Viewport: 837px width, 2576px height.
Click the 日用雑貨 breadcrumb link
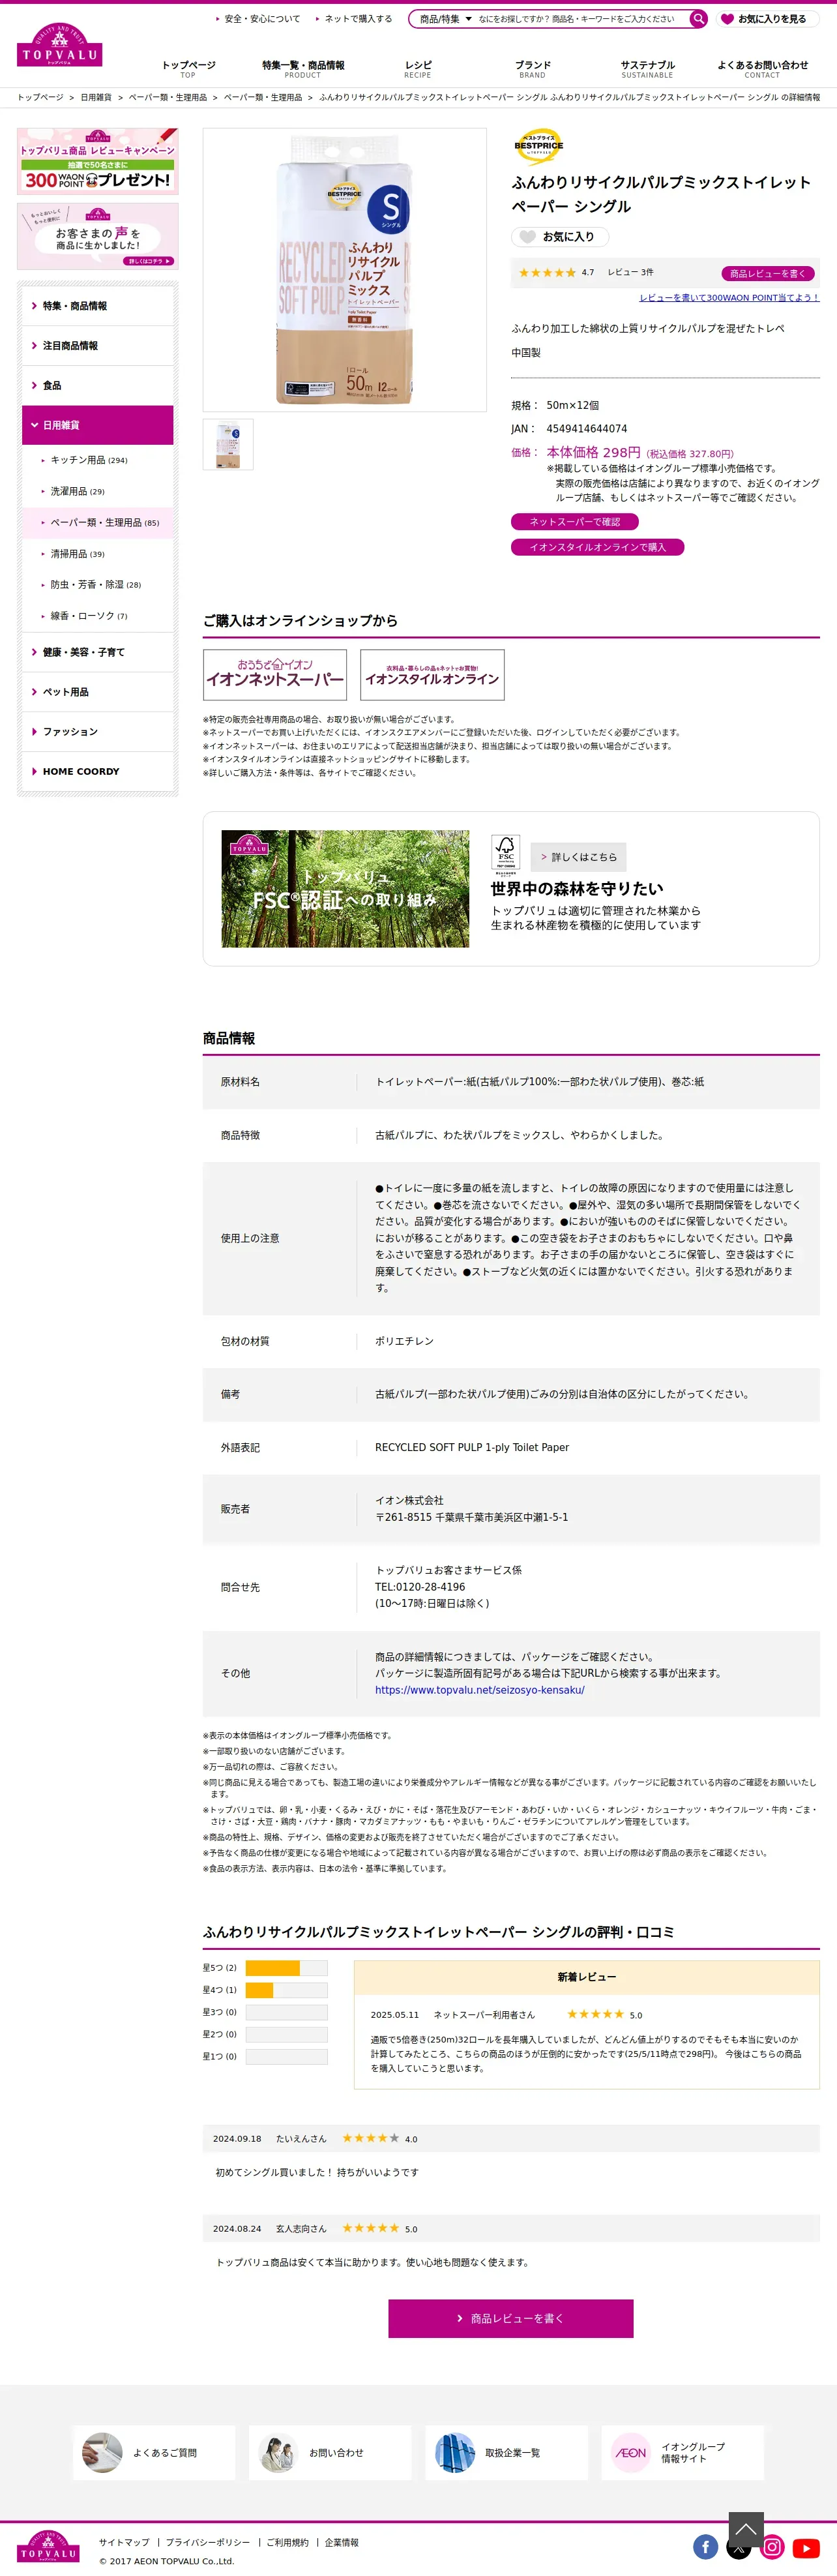pyautogui.click(x=96, y=98)
